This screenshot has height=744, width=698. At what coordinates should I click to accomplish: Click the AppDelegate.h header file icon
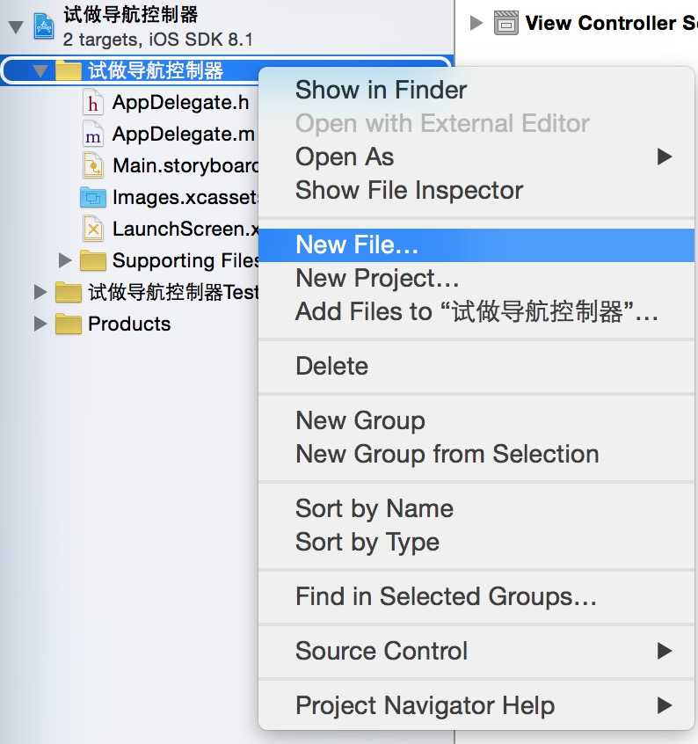91,103
